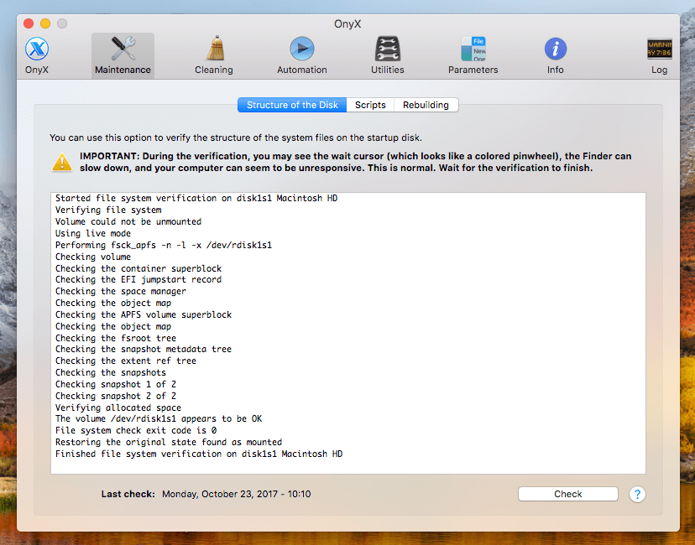Click 'Volume could not be unmounted' line
The height and width of the screenshot is (545, 695).
[128, 222]
